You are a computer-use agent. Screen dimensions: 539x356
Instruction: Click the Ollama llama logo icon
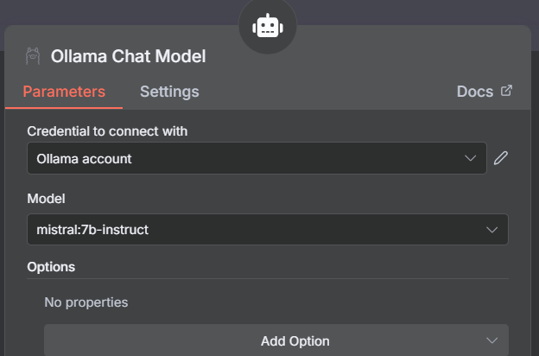pos(33,57)
